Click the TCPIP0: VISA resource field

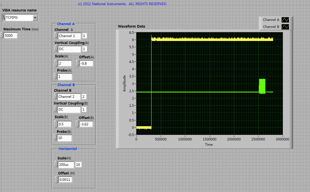[19, 18]
